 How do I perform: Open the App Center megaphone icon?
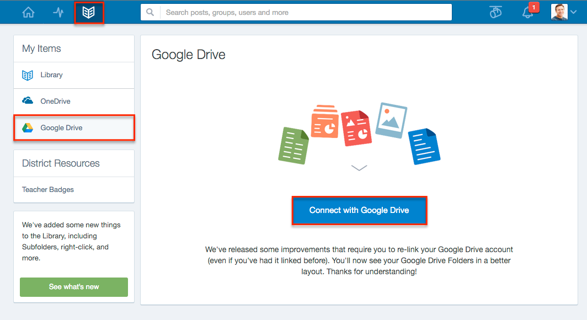[x=495, y=12]
